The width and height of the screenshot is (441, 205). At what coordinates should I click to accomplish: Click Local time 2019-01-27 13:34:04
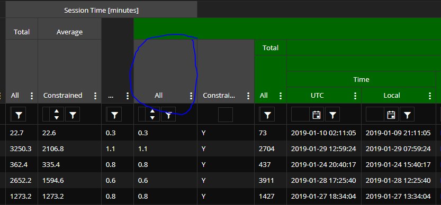pos(398,196)
